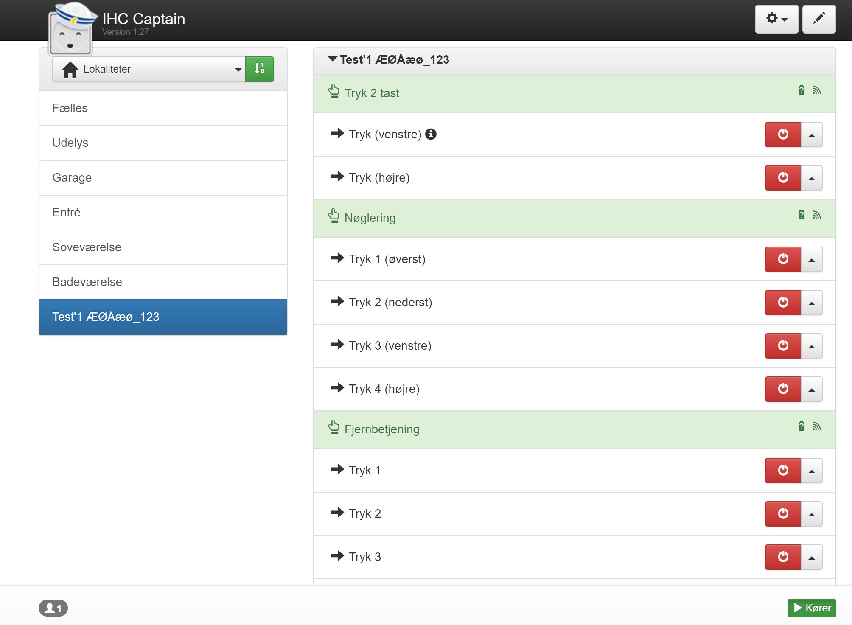Expand the arrow next to Tryk 3 (venstre)
Viewport: 852px width, 625px height.
pos(811,346)
